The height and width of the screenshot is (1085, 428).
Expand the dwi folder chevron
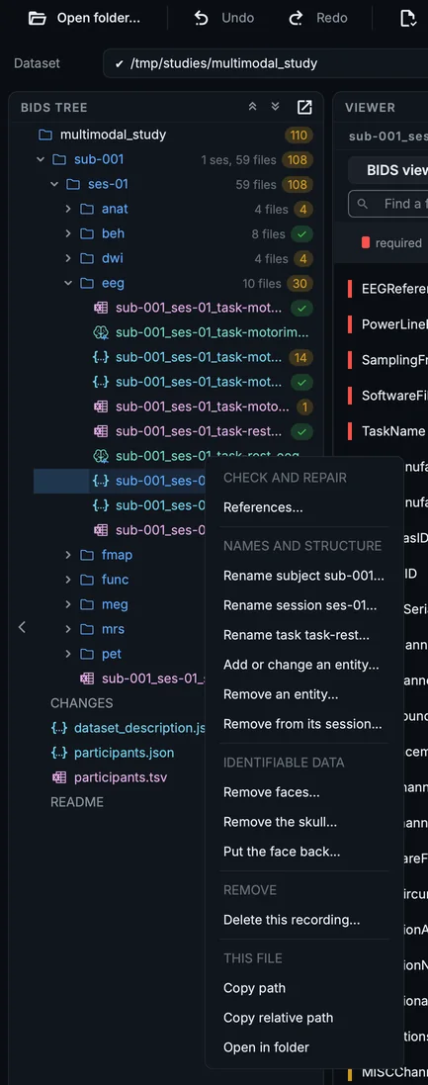point(68,259)
